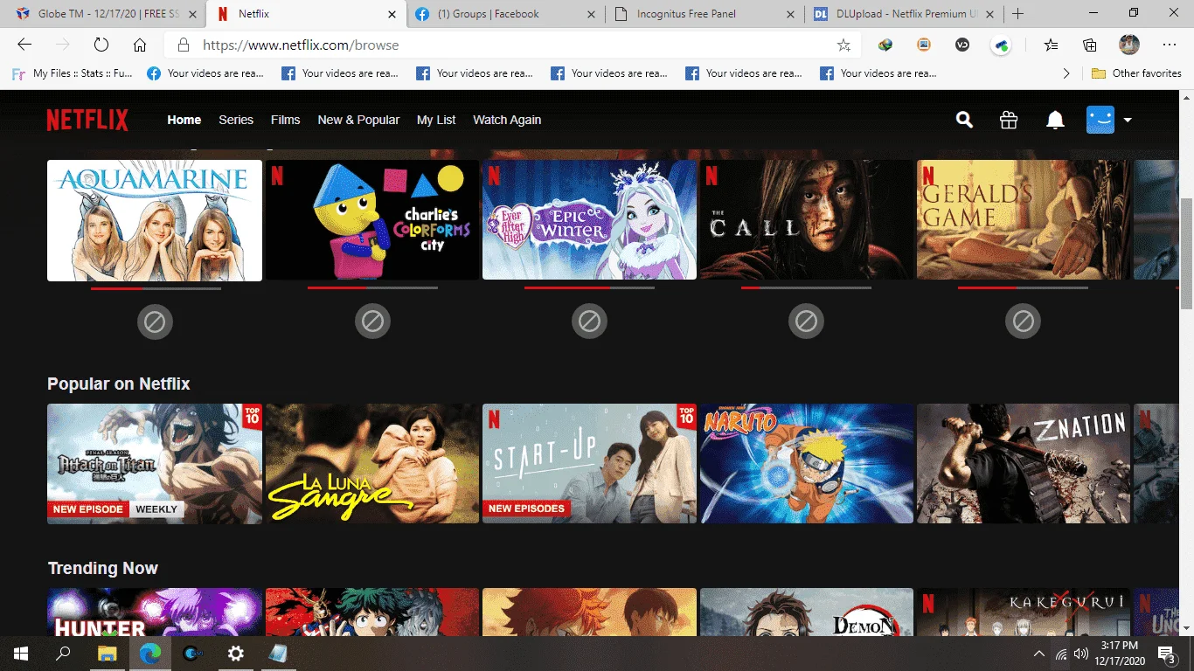The width and height of the screenshot is (1194, 671).
Task: Open Netflix notifications bell
Action: click(x=1055, y=120)
